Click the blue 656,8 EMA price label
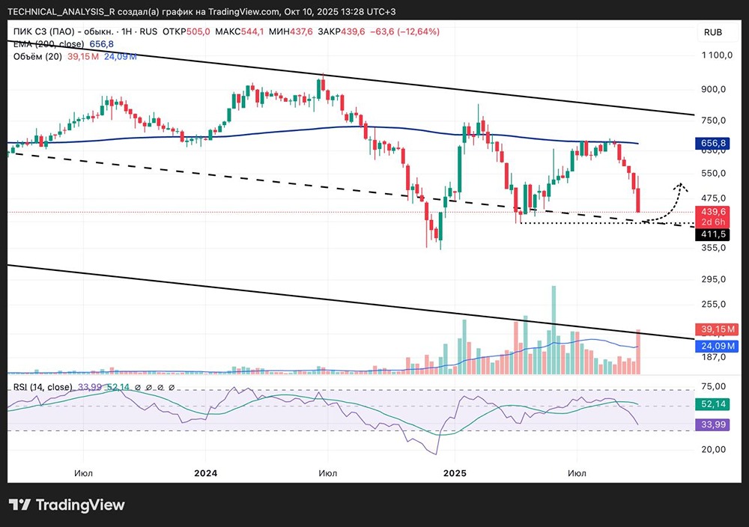Viewport: 749px width, 527px height. point(713,143)
